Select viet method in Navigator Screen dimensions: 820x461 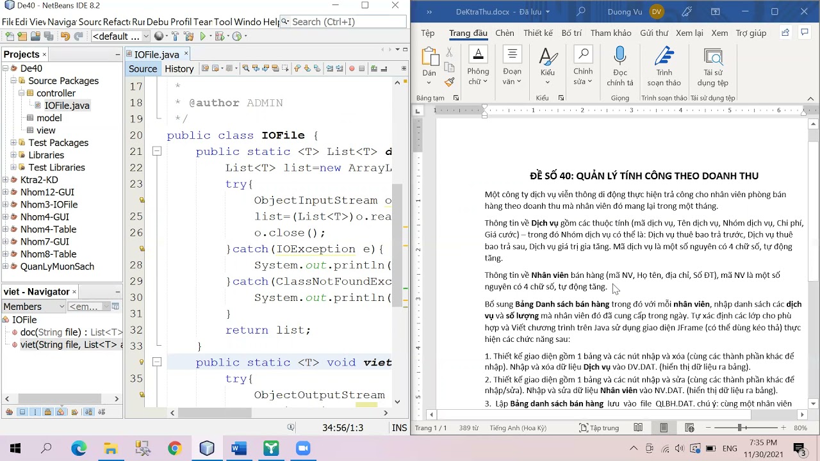70,344
